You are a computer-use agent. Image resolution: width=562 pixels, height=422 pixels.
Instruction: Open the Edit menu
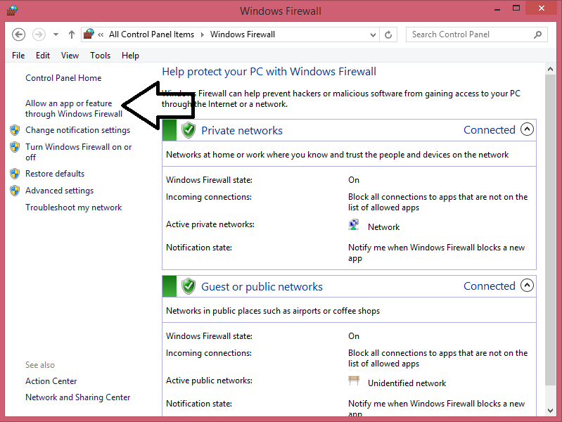coord(43,56)
